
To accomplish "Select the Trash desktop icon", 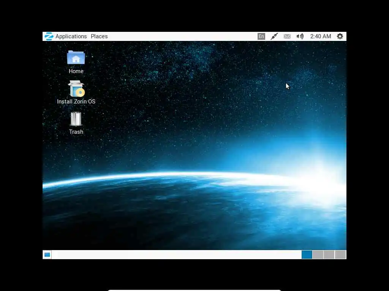I will (x=76, y=123).
